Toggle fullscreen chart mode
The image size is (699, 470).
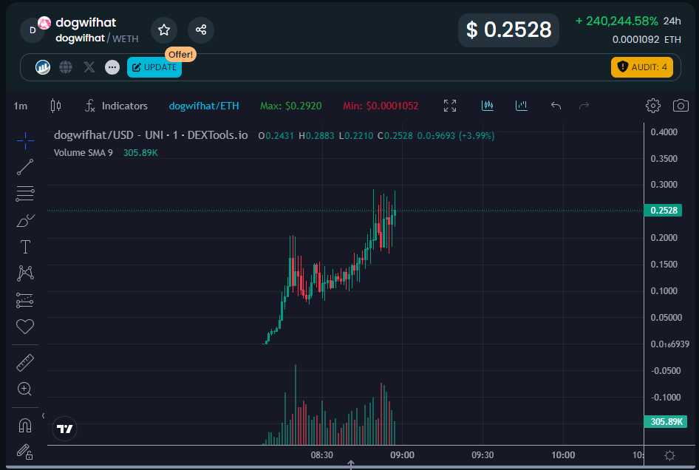(x=450, y=106)
